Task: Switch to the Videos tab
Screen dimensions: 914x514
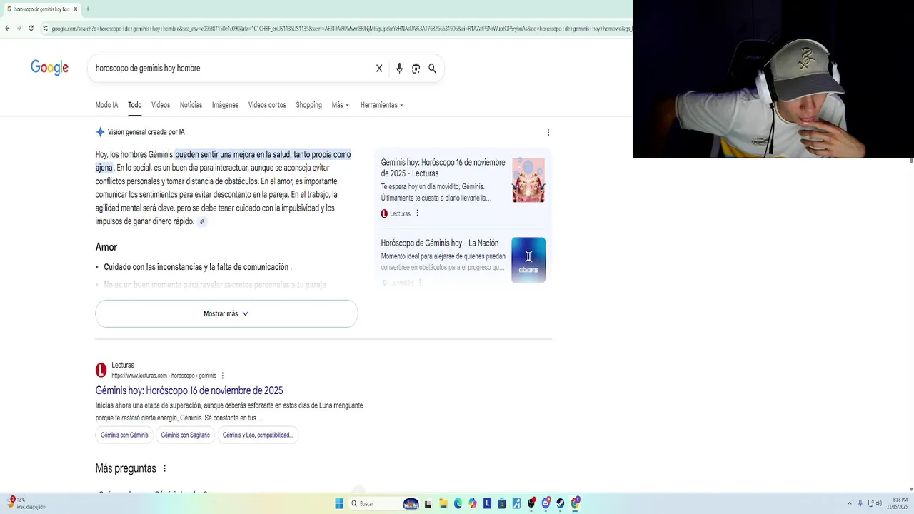Action: (161, 105)
